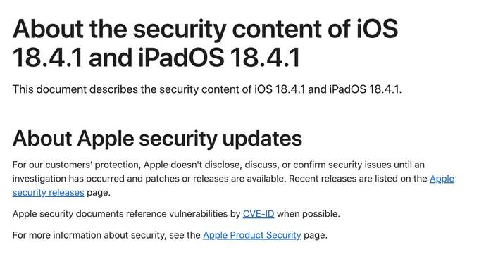
Task: Click the words 'investigation has occurred'
Action: point(68,179)
